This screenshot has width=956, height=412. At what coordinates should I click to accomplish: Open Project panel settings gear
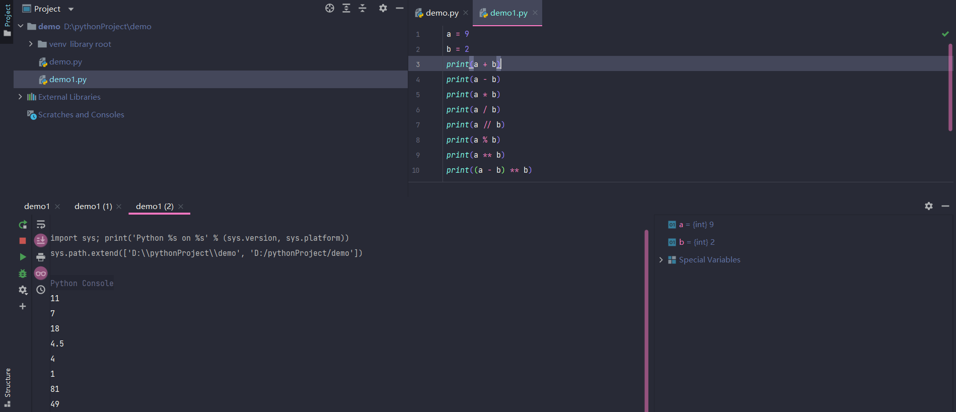[383, 8]
